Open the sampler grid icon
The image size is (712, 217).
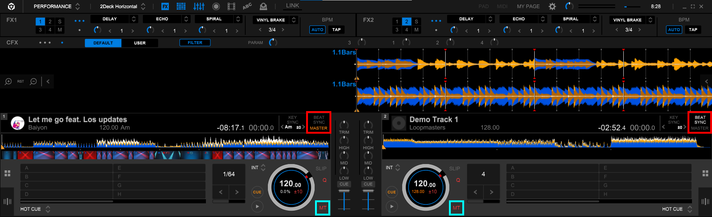[181, 6]
